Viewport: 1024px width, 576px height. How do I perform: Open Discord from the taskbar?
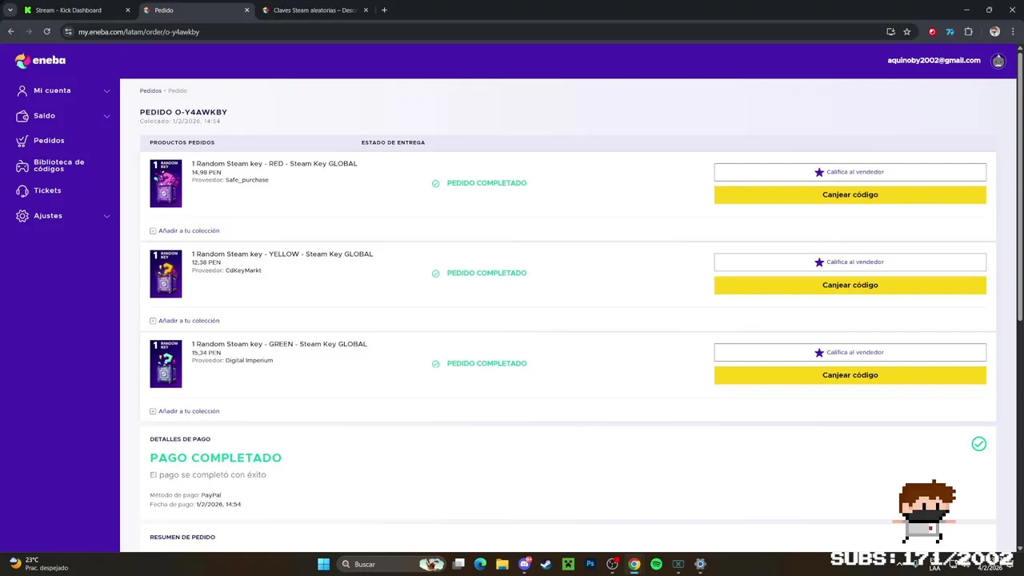click(x=524, y=564)
